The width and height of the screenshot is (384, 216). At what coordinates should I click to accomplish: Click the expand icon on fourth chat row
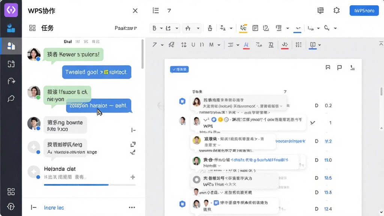133,144
